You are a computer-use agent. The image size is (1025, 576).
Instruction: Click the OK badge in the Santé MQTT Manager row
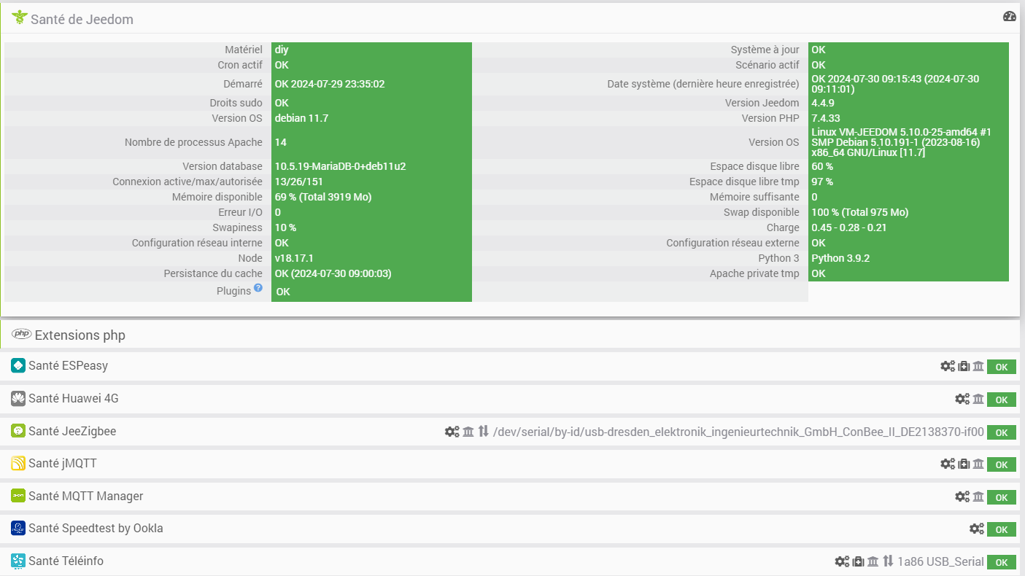tap(1002, 497)
